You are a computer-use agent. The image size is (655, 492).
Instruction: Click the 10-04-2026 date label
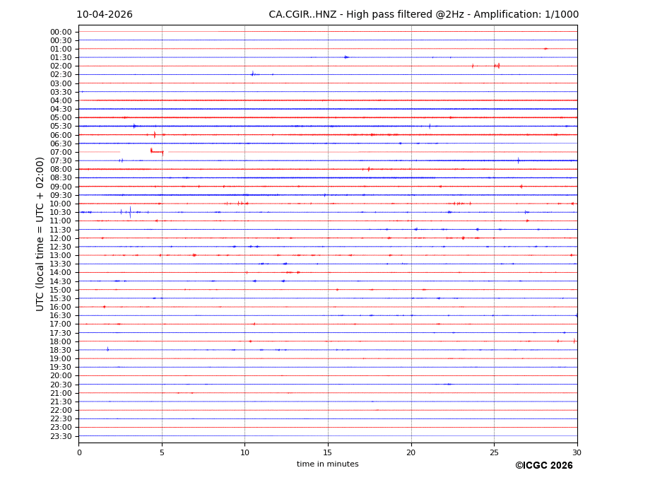(x=104, y=15)
